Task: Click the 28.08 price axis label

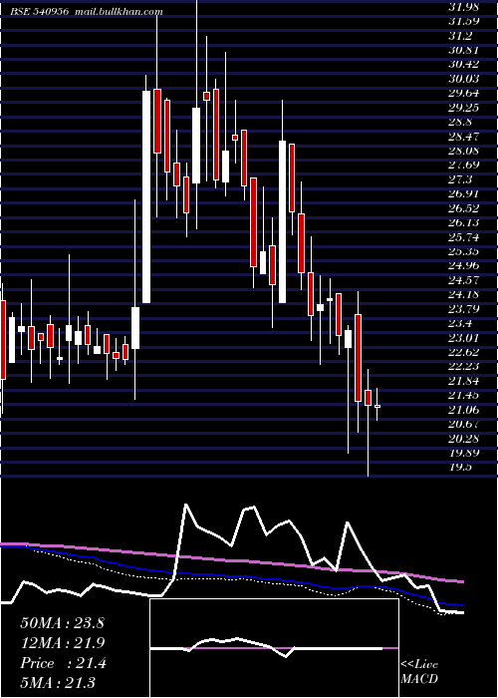Action: tap(464, 151)
